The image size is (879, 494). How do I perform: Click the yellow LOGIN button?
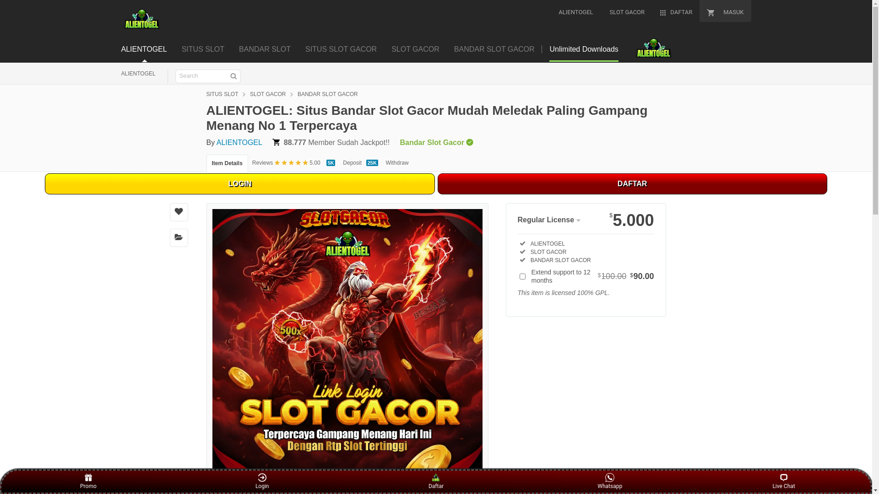coord(240,184)
